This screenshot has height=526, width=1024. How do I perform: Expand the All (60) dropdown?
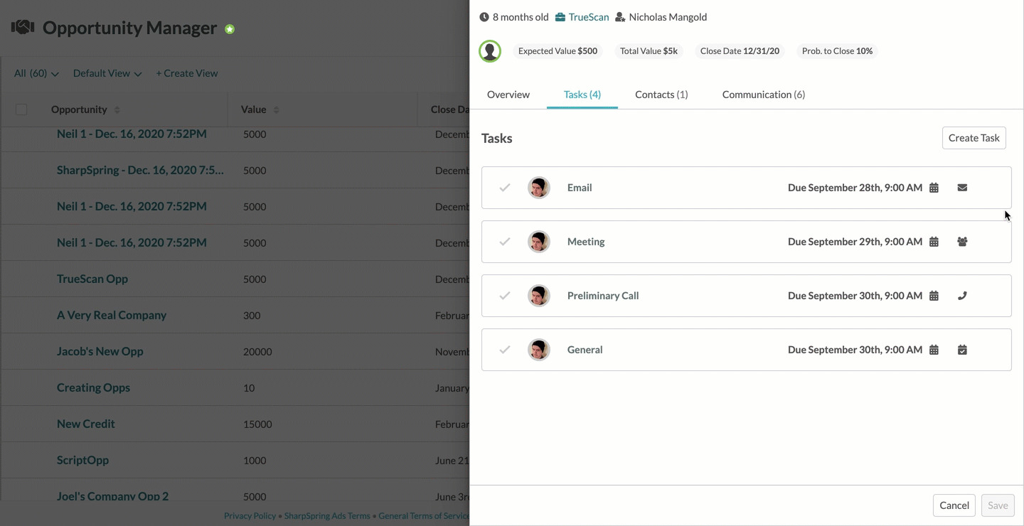36,73
